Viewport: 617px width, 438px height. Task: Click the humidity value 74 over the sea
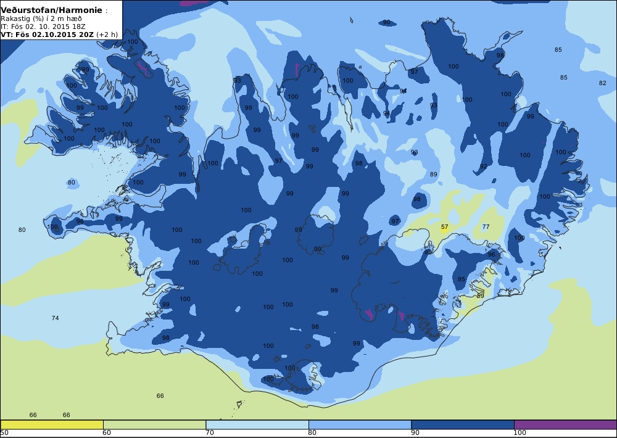tap(55, 318)
